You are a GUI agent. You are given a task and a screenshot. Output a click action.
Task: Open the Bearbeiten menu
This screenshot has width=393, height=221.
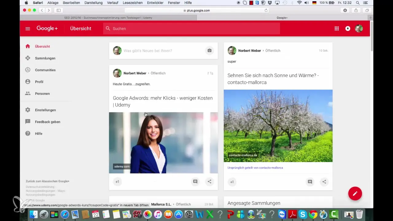71,2
